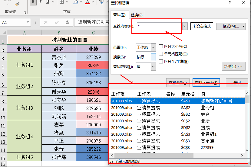Click the Format Painter brush icon

(x=17, y=4)
